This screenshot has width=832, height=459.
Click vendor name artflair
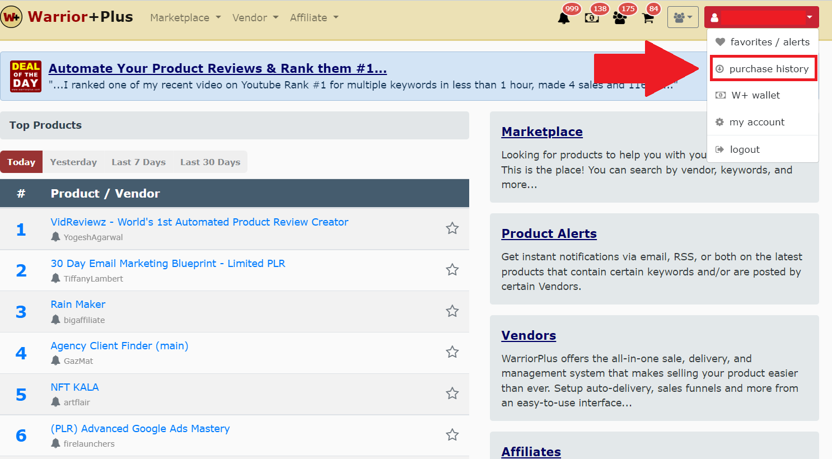coord(77,402)
